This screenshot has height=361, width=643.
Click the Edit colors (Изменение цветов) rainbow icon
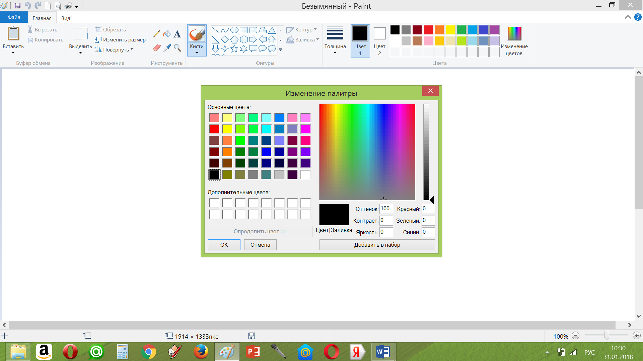(514, 33)
